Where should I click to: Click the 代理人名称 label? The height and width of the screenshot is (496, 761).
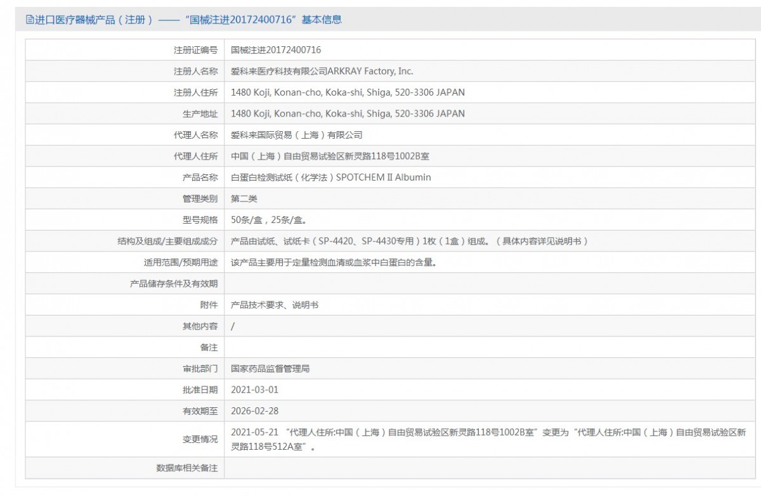tap(196, 135)
